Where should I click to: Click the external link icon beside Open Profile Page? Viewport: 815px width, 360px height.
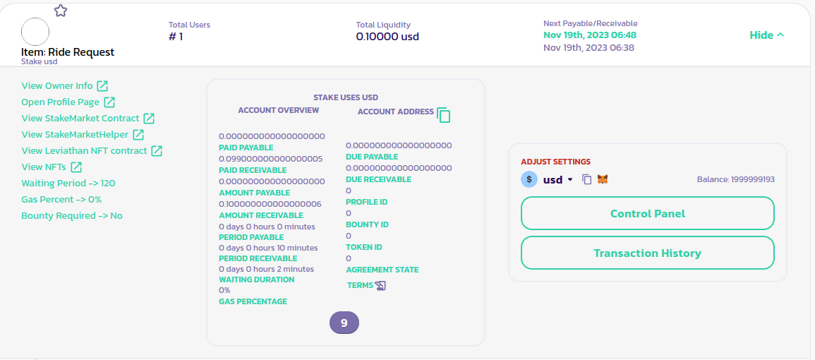pyautogui.click(x=109, y=102)
